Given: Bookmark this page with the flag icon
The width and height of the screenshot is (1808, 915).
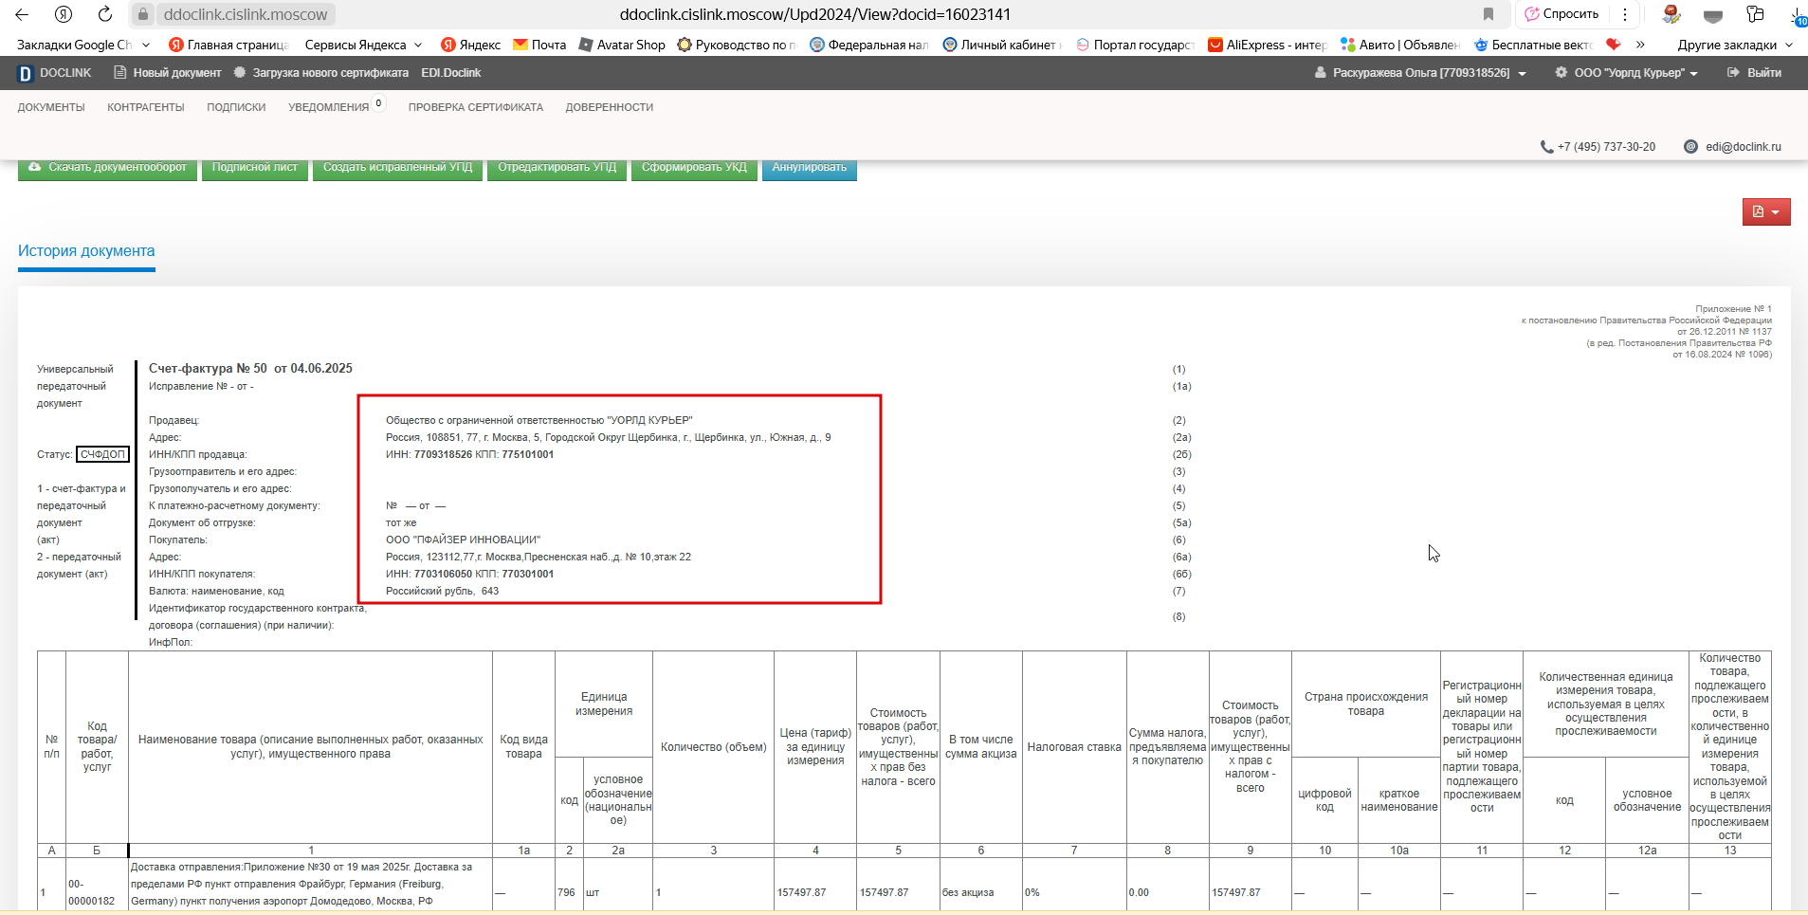Looking at the screenshot, I should pyautogui.click(x=1488, y=14).
